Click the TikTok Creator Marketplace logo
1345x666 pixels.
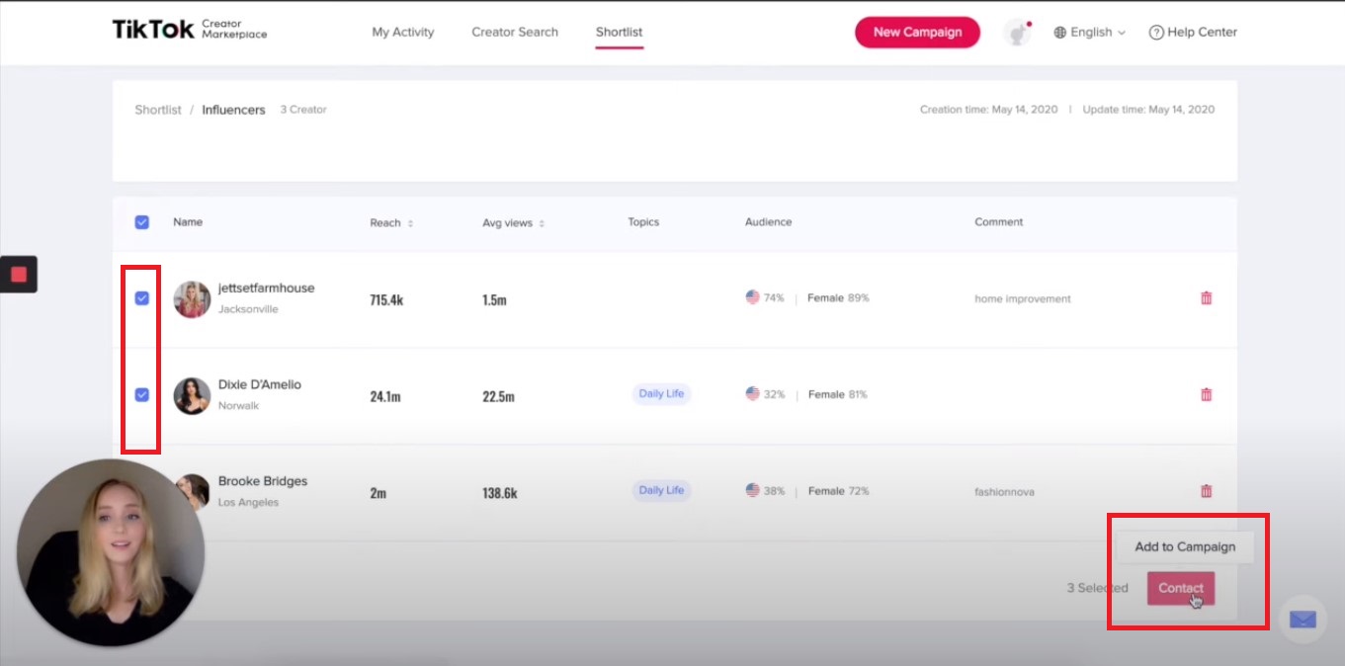point(190,30)
